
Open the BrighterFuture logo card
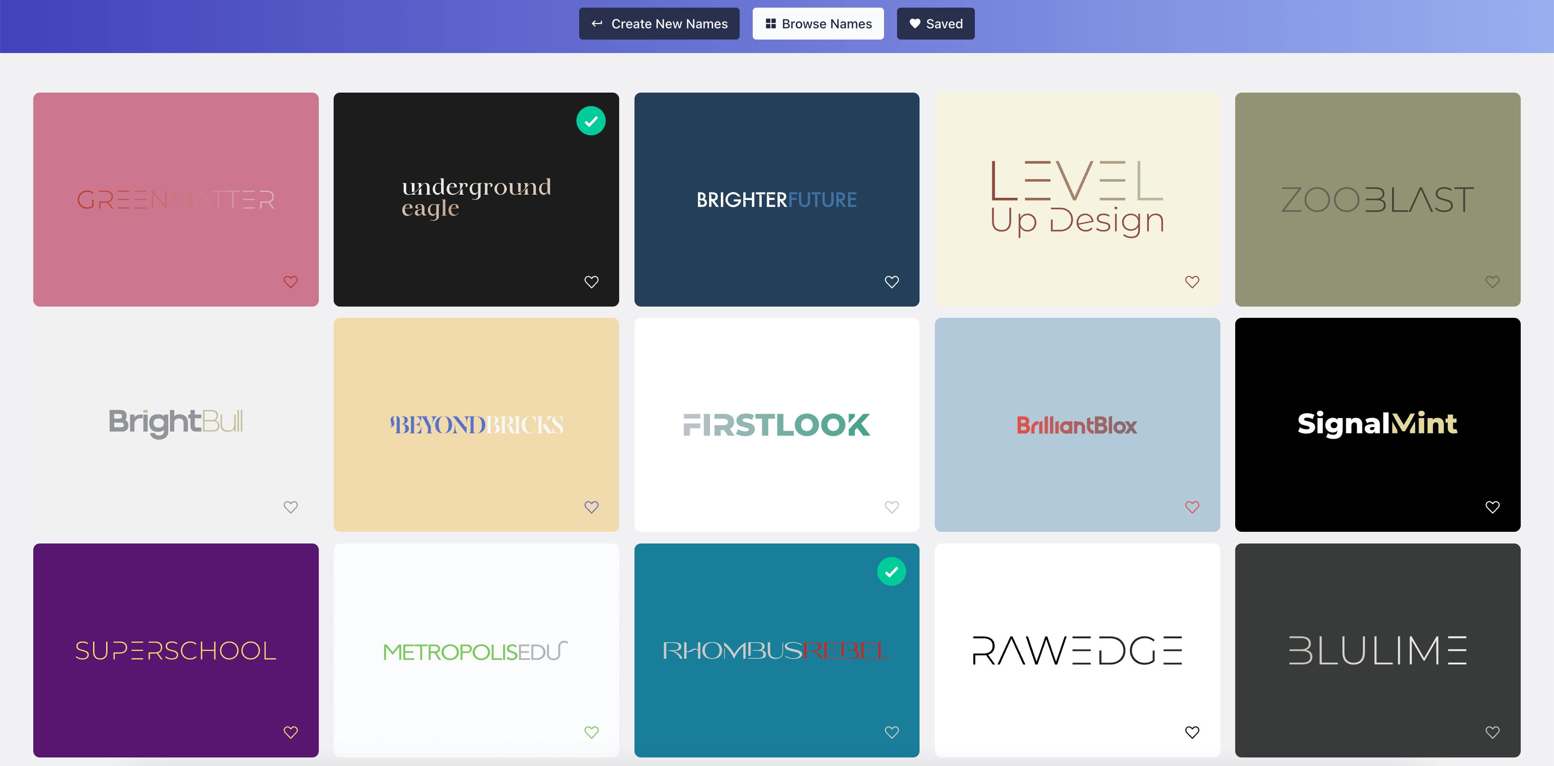click(777, 199)
